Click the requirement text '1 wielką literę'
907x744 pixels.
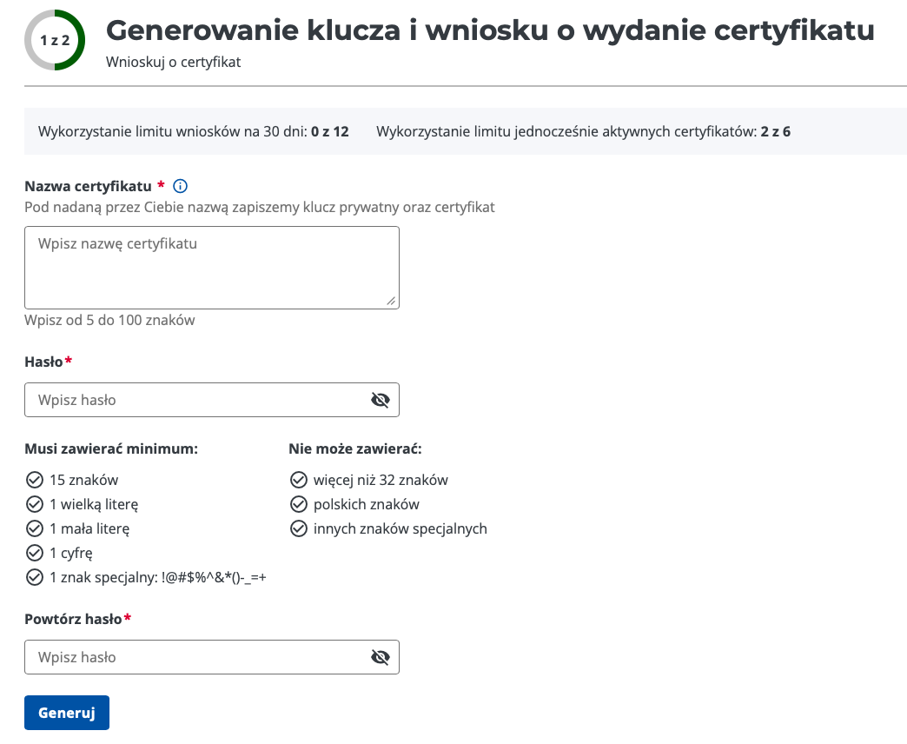click(94, 504)
